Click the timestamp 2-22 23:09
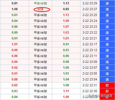 [x=90, y=62]
